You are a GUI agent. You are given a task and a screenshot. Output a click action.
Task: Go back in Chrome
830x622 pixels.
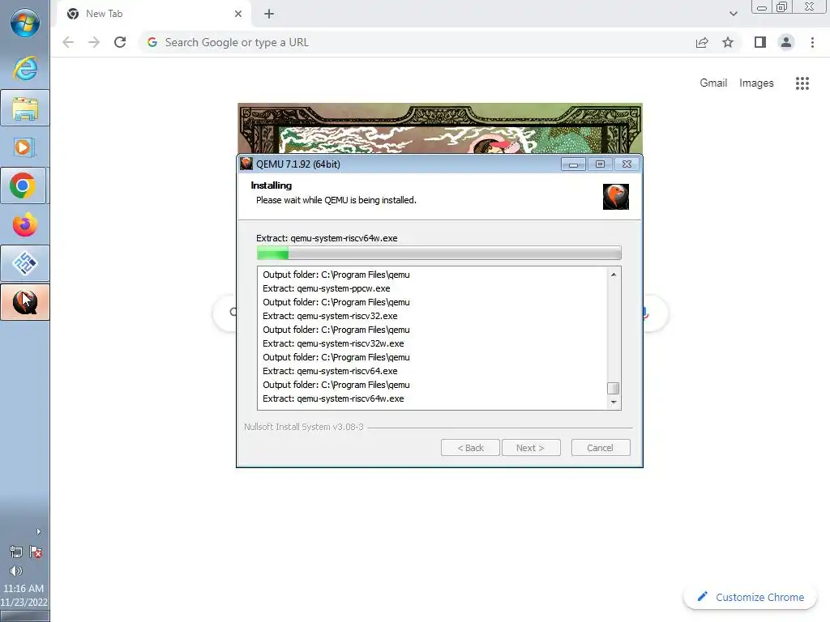(x=68, y=42)
